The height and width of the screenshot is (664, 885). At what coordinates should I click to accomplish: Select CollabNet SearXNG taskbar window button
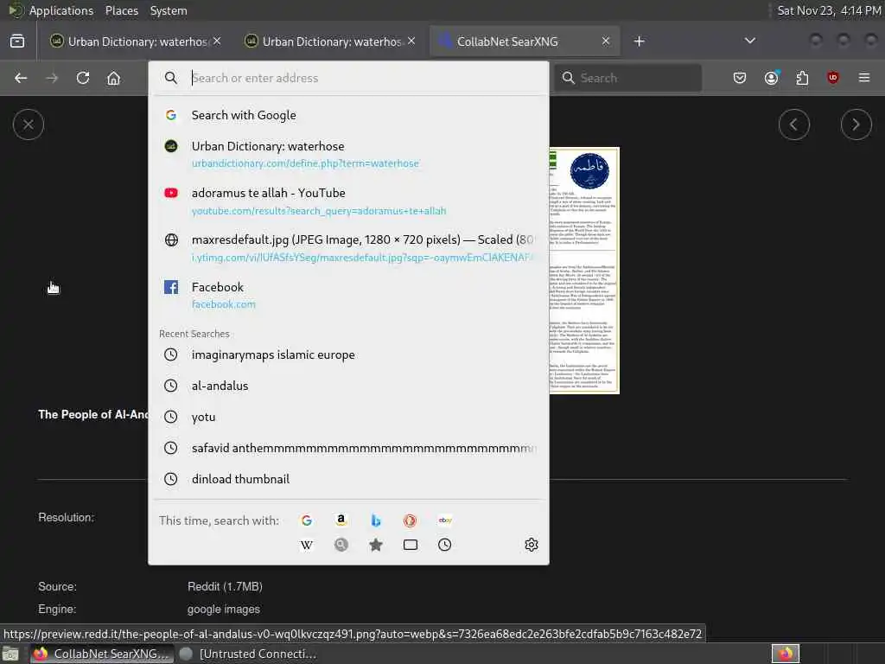[100, 654]
